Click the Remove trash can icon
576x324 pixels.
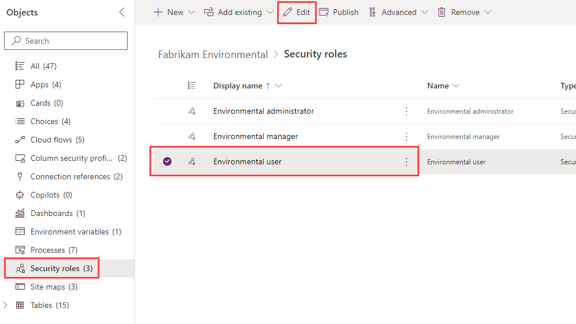pos(441,12)
